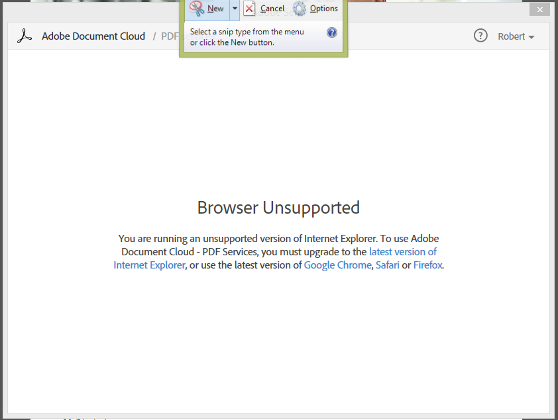Image resolution: width=558 pixels, height=420 pixels.
Task: Open the Google Chrome link
Action: tap(337, 265)
